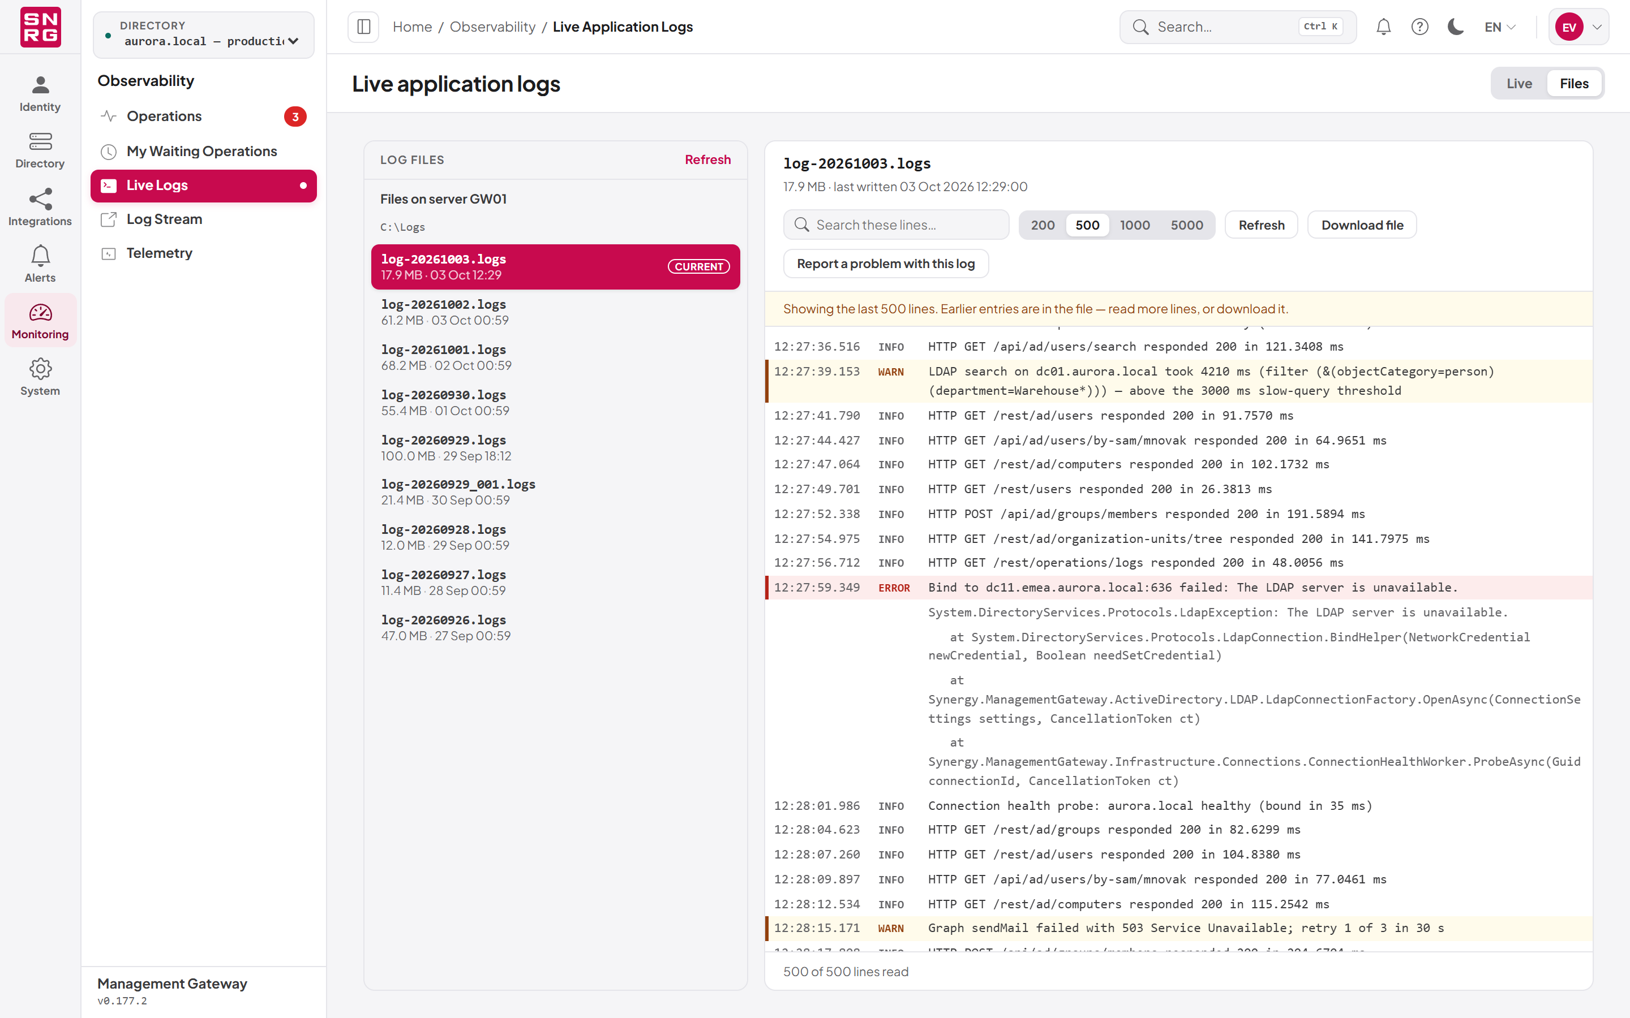Click the magnifier icon in global search

pyautogui.click(x=1140, y=27)
